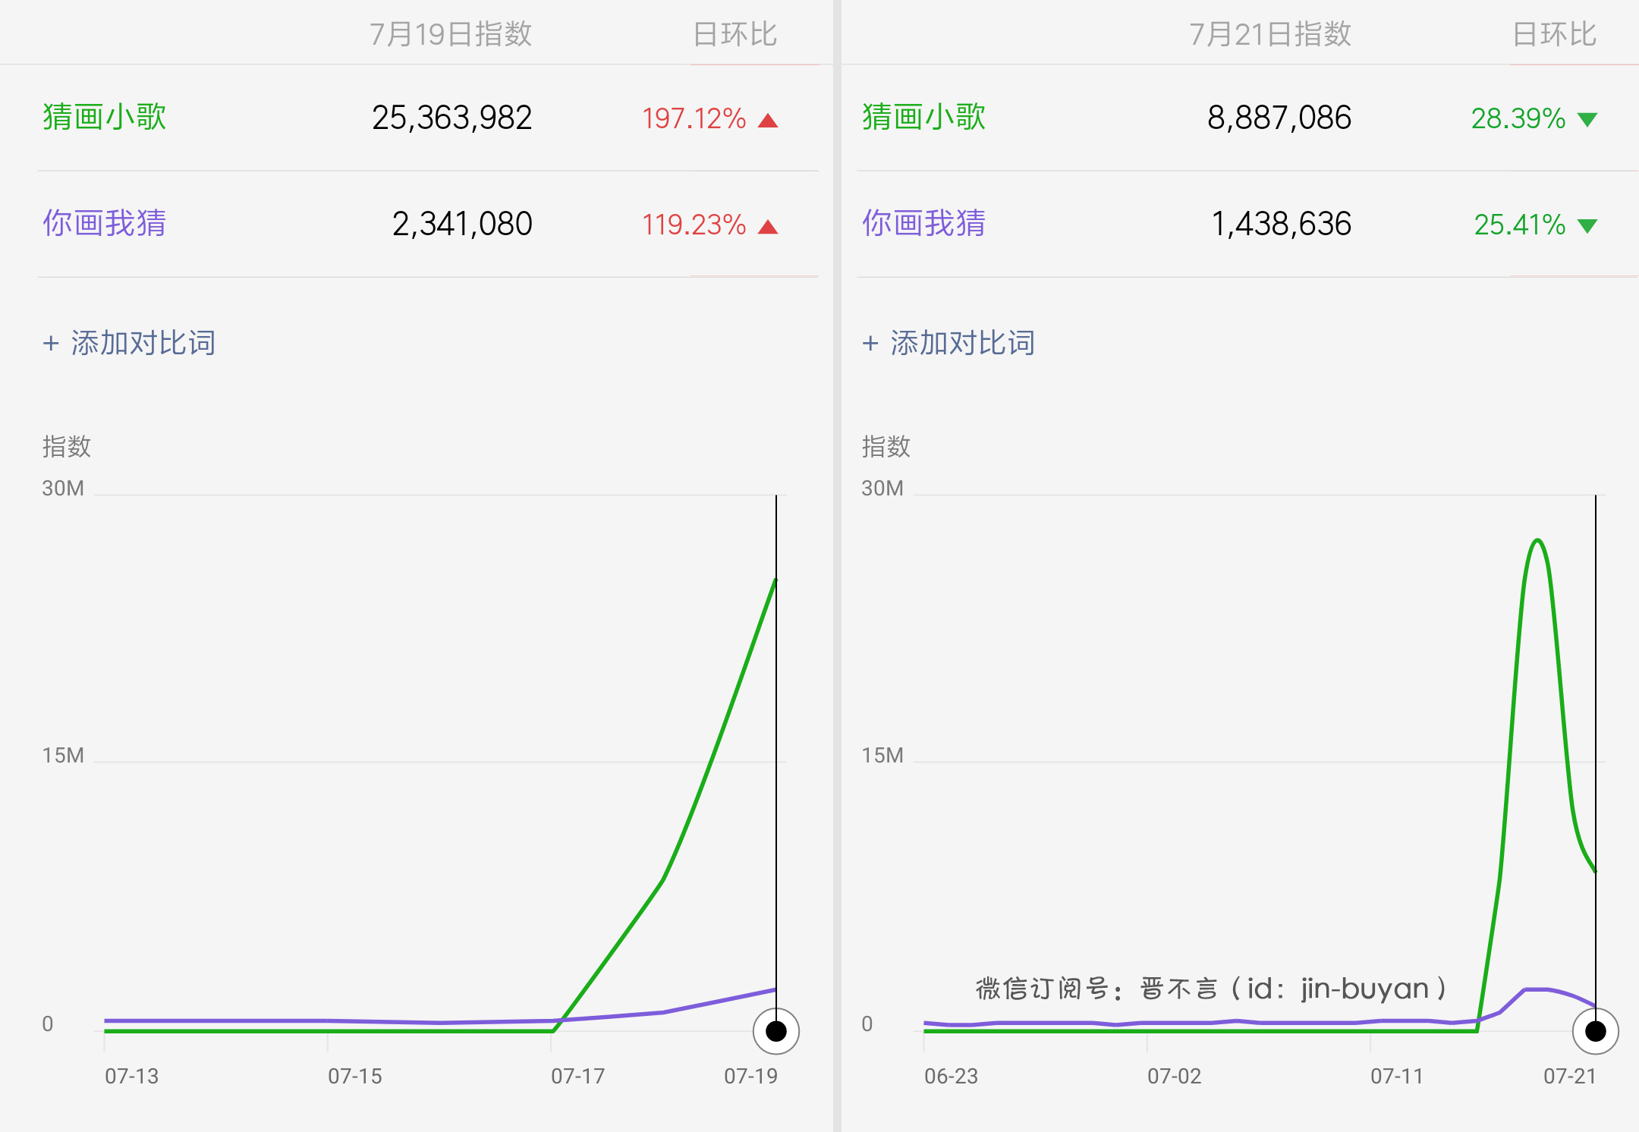Click red up arrow beside 119.23%
Viewport: 1639px width, 1132px height.
point(768,227)
